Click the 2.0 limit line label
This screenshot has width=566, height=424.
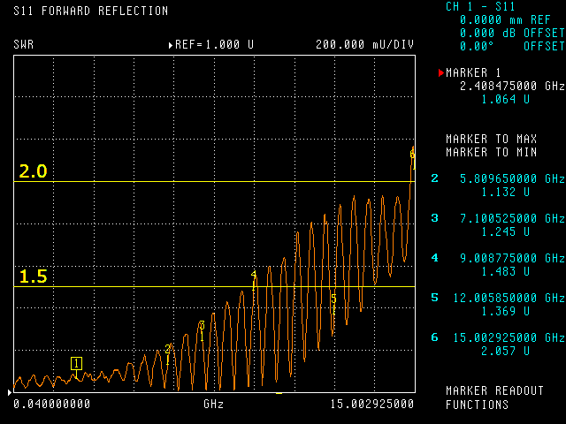(33, 171)
